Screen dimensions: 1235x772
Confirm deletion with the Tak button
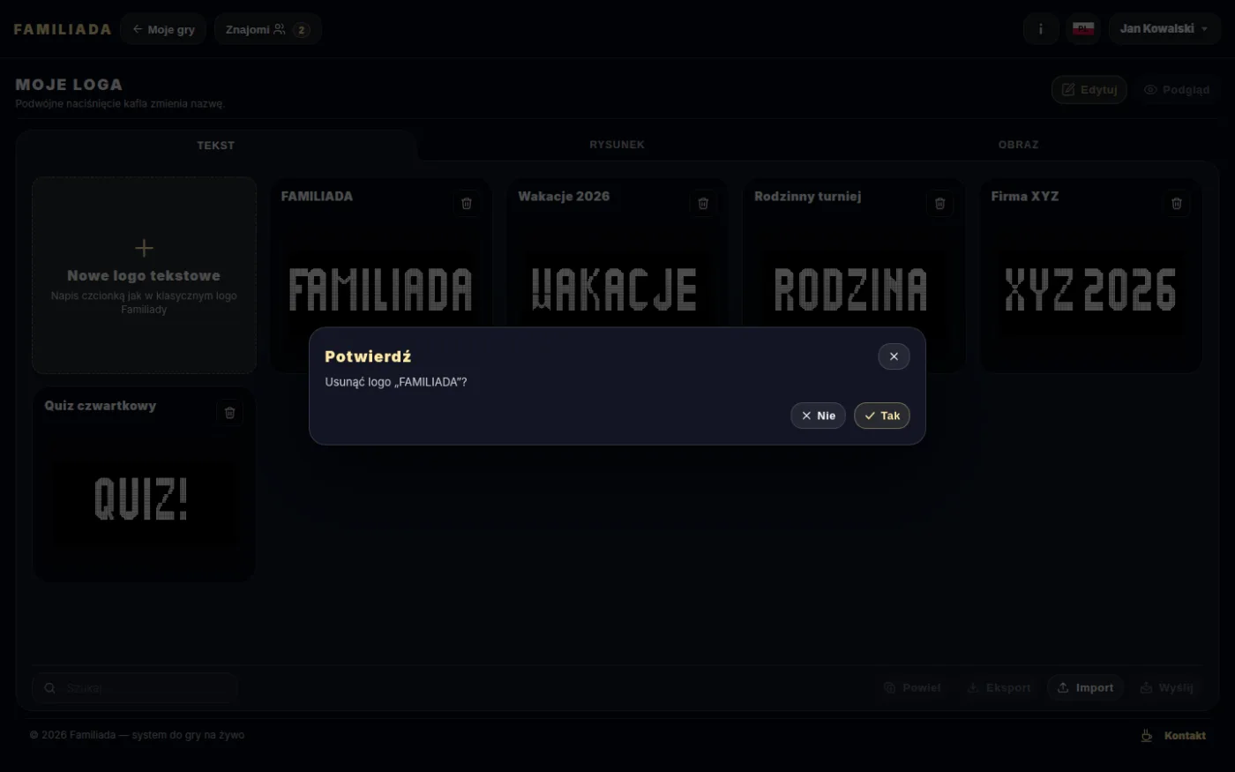click(881, 416)
